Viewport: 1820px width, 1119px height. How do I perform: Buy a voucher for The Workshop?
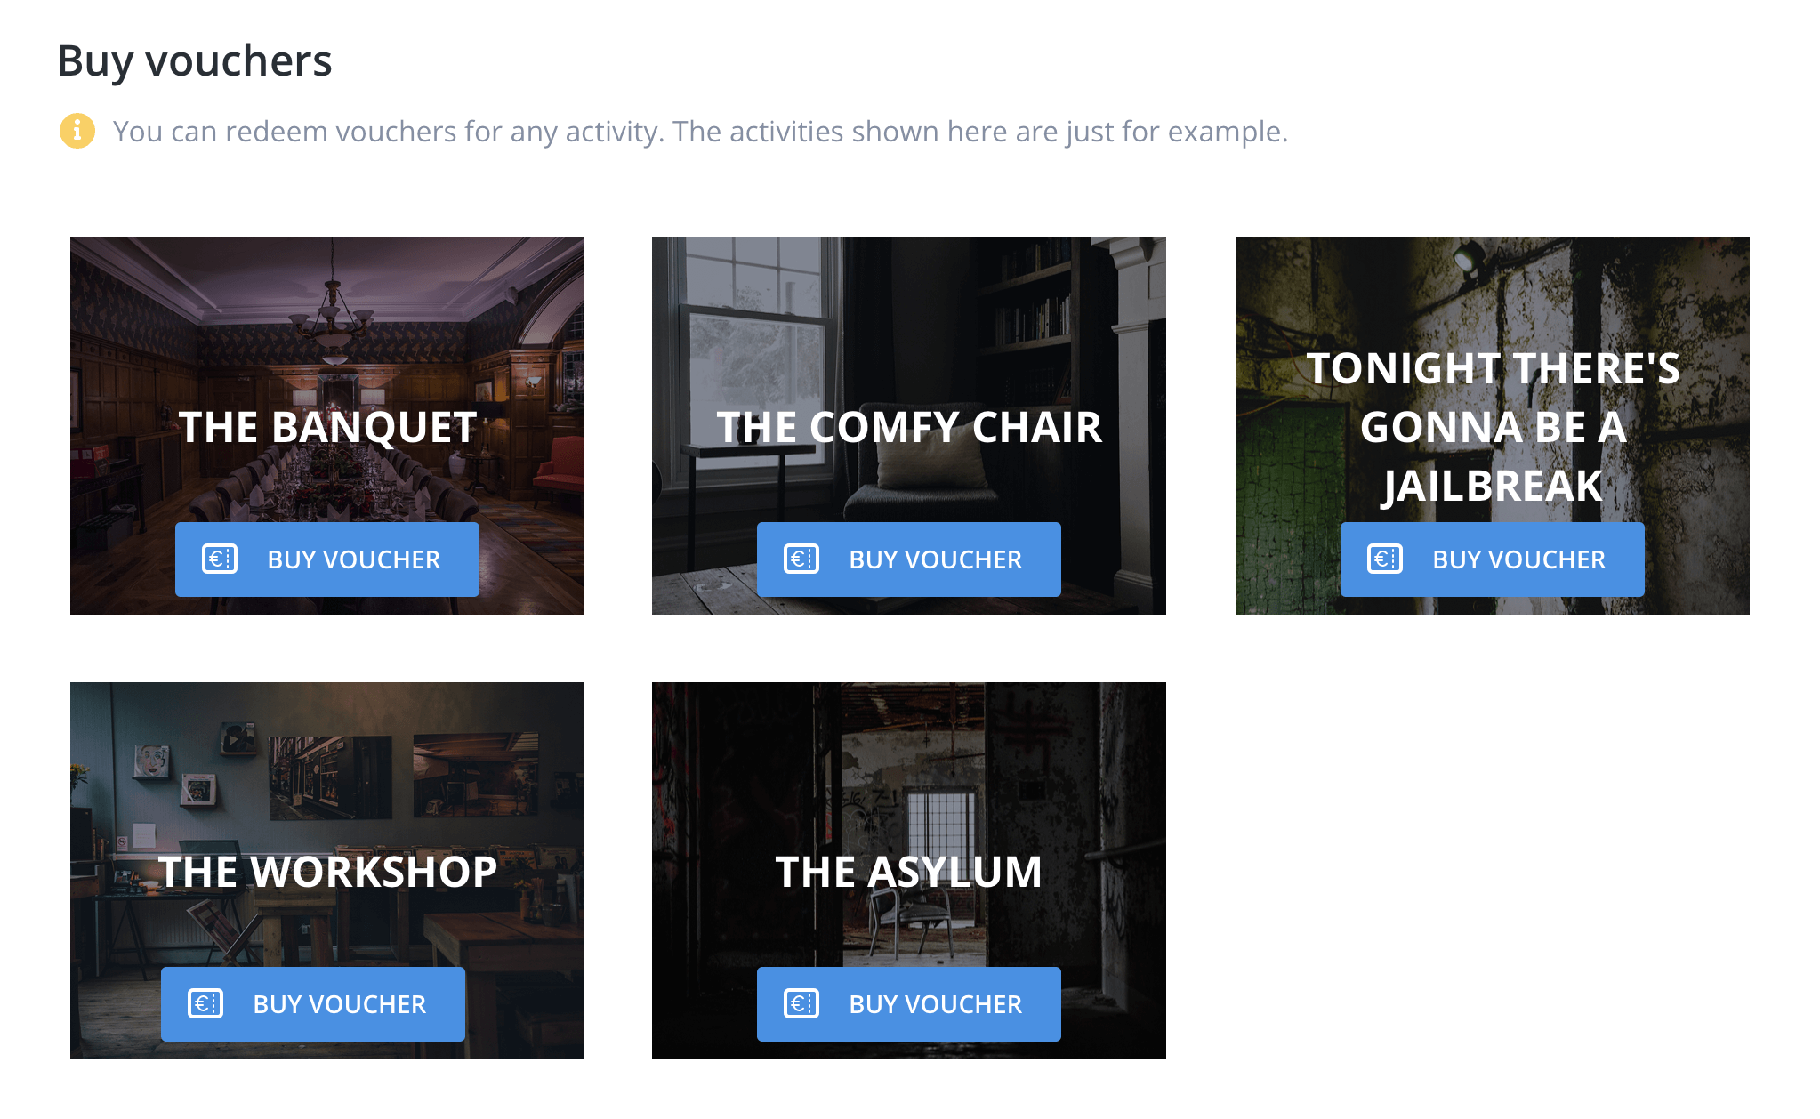313,1004
